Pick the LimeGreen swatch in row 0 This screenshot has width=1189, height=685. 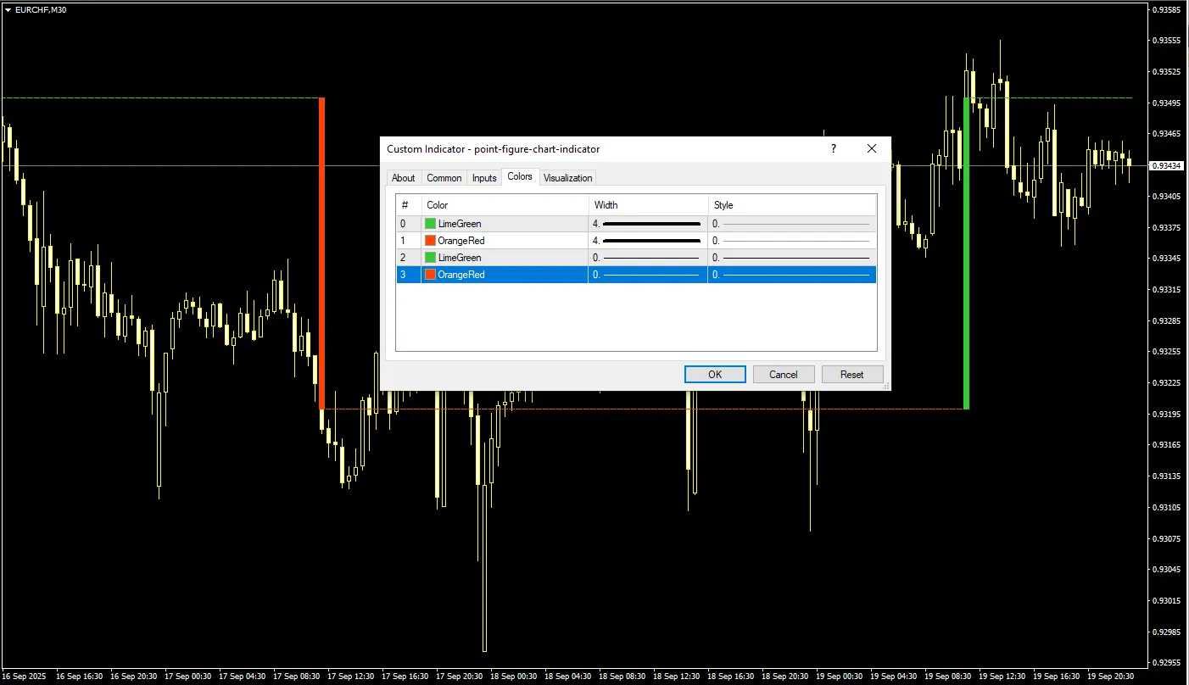click(430, 224)
